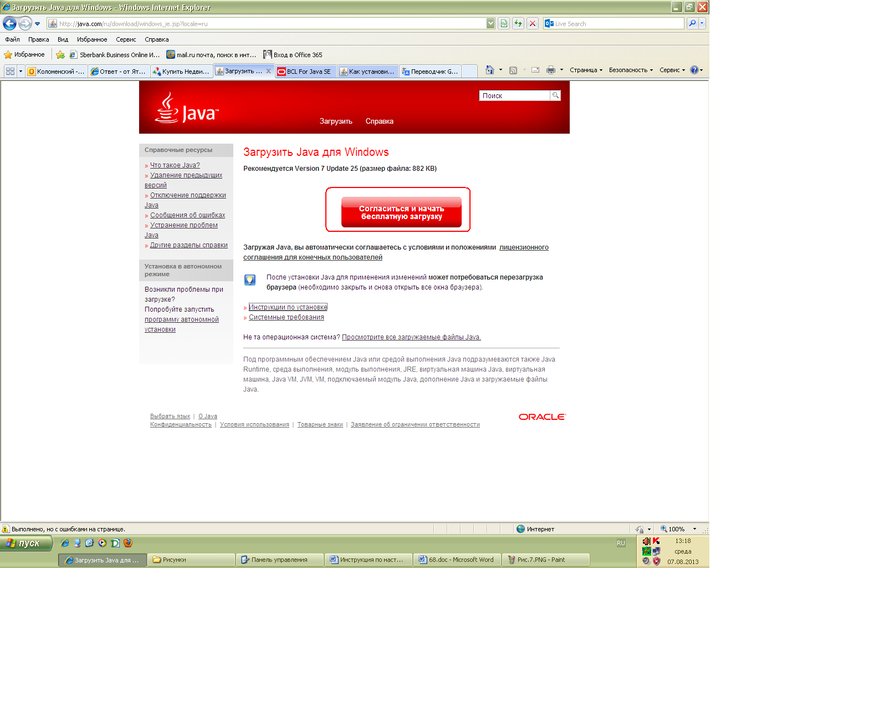The width and height of the screenshot is (874, 721).
Task: Open the пуск Start button
Action: [27, 543]
